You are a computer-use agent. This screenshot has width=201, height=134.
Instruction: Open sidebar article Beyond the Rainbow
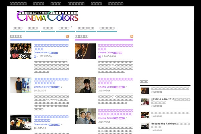click(x=171, y=125)
